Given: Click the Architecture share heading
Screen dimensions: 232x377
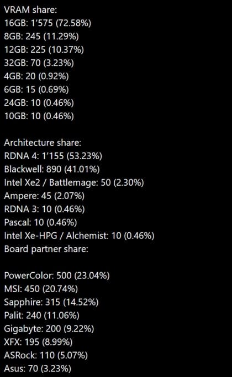Looking at the screenshot, I should click(x=43, y=142).
